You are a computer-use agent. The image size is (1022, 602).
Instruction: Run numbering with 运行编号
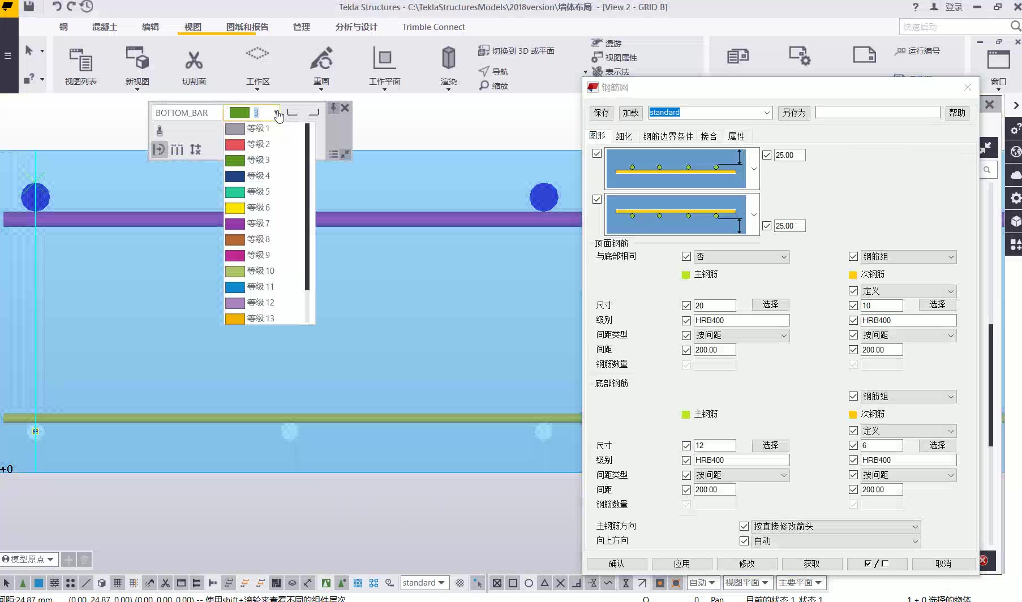pos(917,51)
